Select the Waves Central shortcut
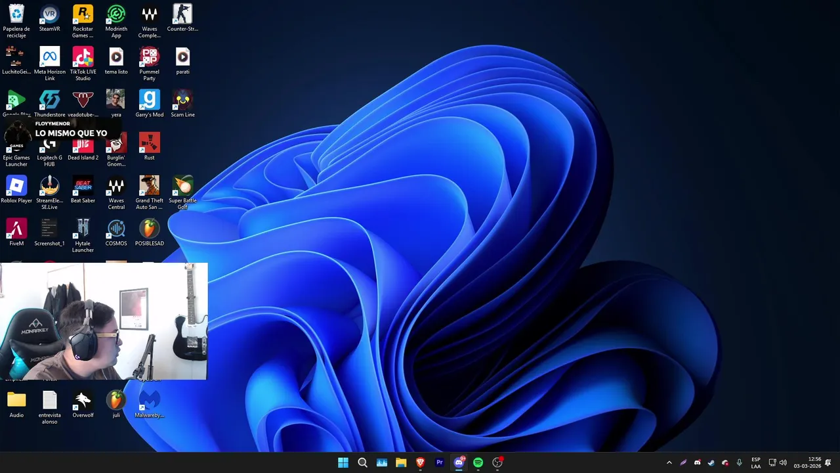The width and height of the screenshot is (840, 473). point(116,192)
